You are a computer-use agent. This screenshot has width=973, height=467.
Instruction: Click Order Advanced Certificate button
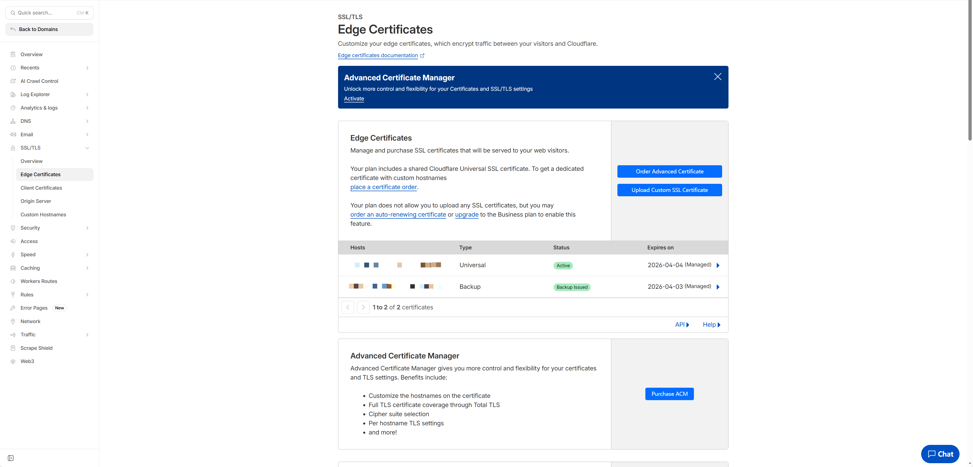[669, 171]
